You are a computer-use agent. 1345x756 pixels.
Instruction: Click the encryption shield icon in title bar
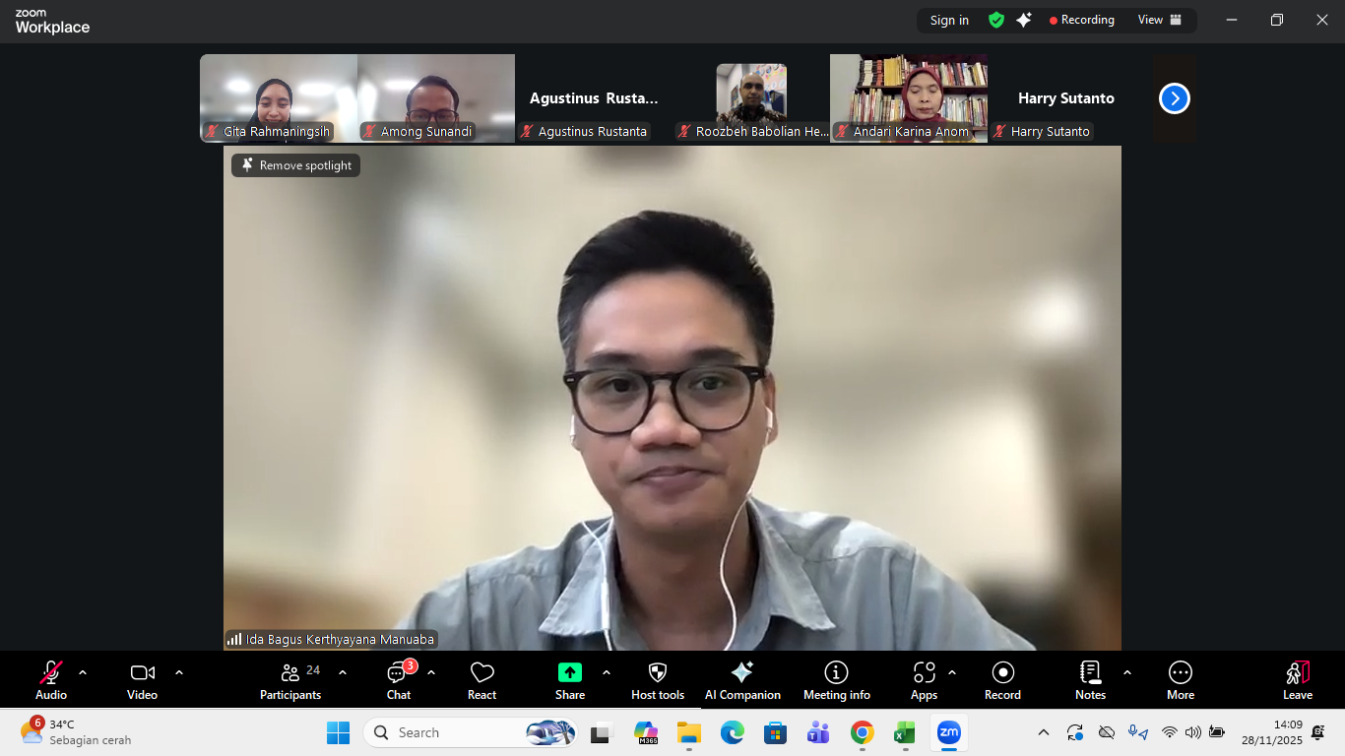pos(996,20)
